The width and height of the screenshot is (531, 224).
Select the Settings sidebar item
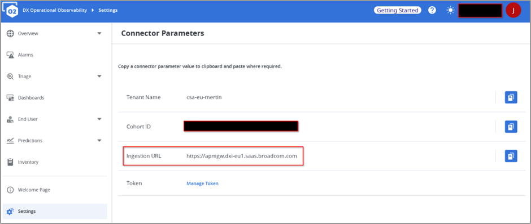pyautogui.click(x=55, y=212)
